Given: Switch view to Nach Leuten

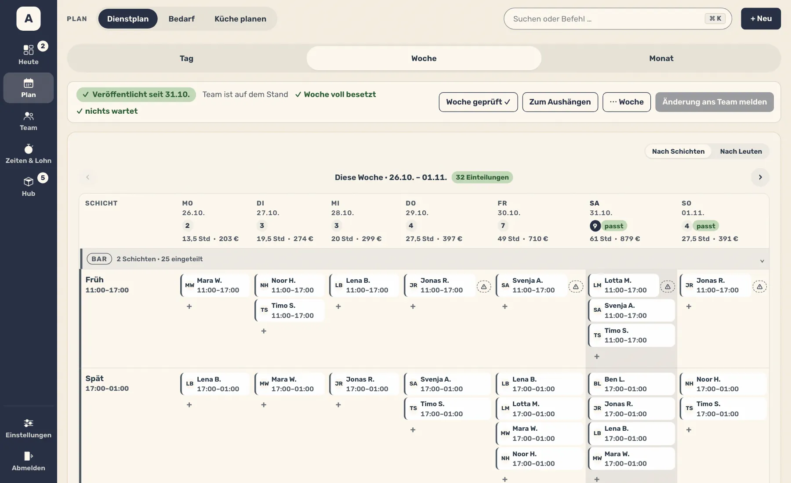Looking at the screenshot, I should tap(741, 151).
